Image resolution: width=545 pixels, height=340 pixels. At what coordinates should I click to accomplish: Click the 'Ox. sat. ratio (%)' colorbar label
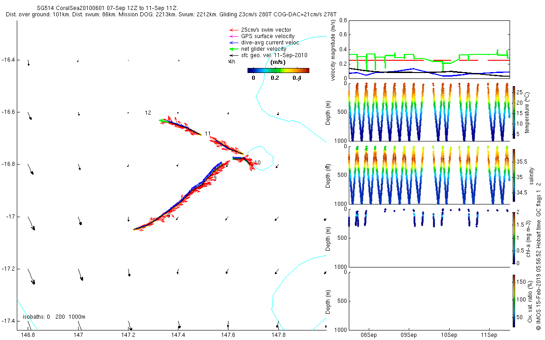pyautogui.click(x=530, y=301)
